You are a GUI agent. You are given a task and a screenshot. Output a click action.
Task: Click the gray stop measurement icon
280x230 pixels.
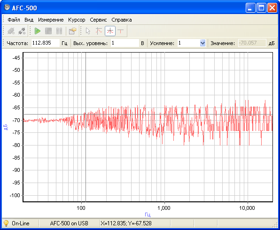coord(48,31)
